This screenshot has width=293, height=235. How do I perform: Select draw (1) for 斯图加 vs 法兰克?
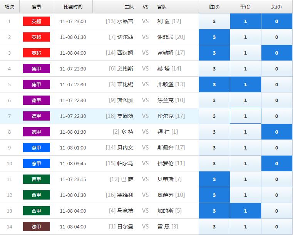tap(245, 100)
